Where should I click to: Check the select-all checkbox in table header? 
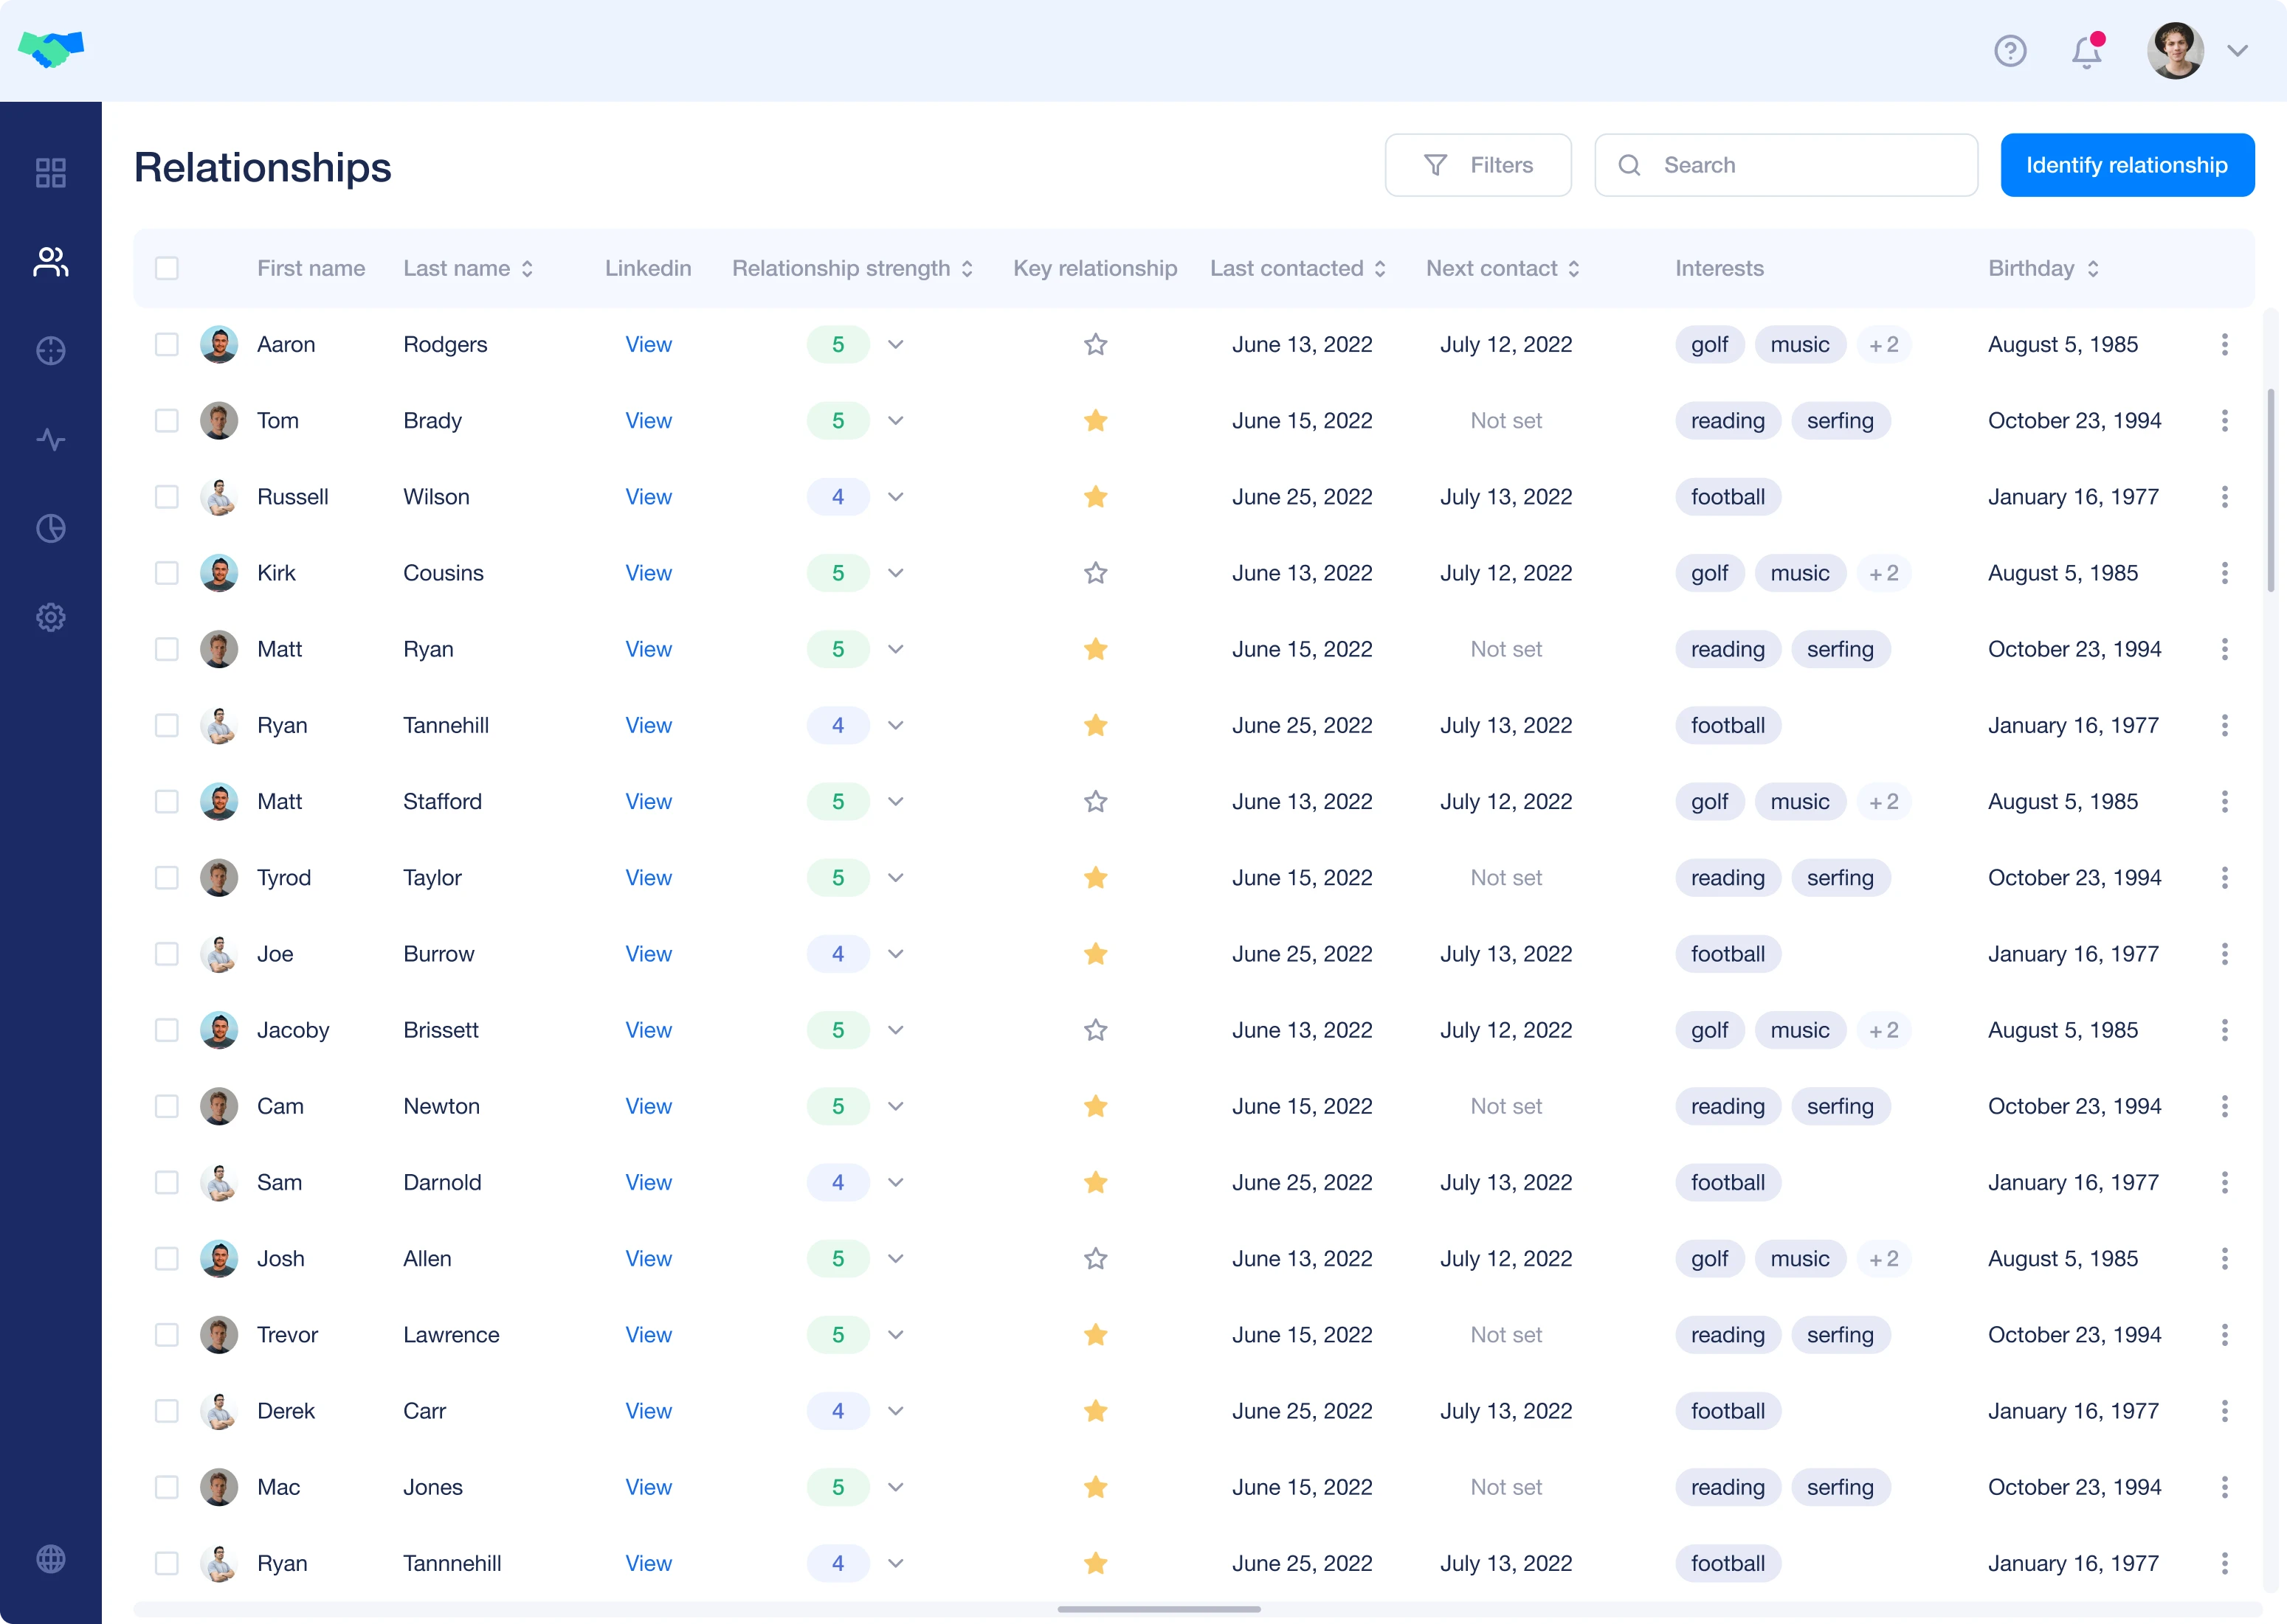point(167,269)
